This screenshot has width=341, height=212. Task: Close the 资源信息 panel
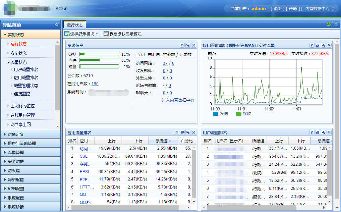click(x=193, y=45)
